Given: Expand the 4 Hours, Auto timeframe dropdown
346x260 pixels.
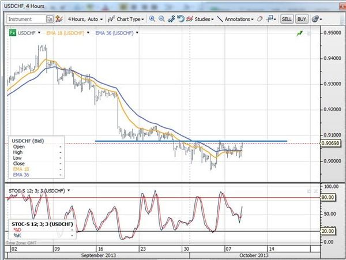Looking at the screenshot, I should click(x=85, y=20).
